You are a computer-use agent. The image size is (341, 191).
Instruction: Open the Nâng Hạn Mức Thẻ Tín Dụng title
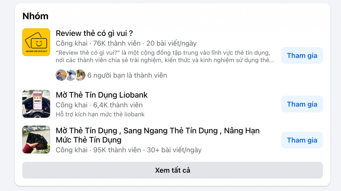(158, 135)
